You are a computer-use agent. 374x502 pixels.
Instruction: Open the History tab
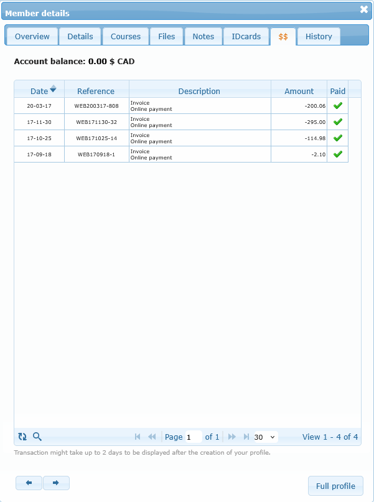pyautogui.click(x=319, y=36)
